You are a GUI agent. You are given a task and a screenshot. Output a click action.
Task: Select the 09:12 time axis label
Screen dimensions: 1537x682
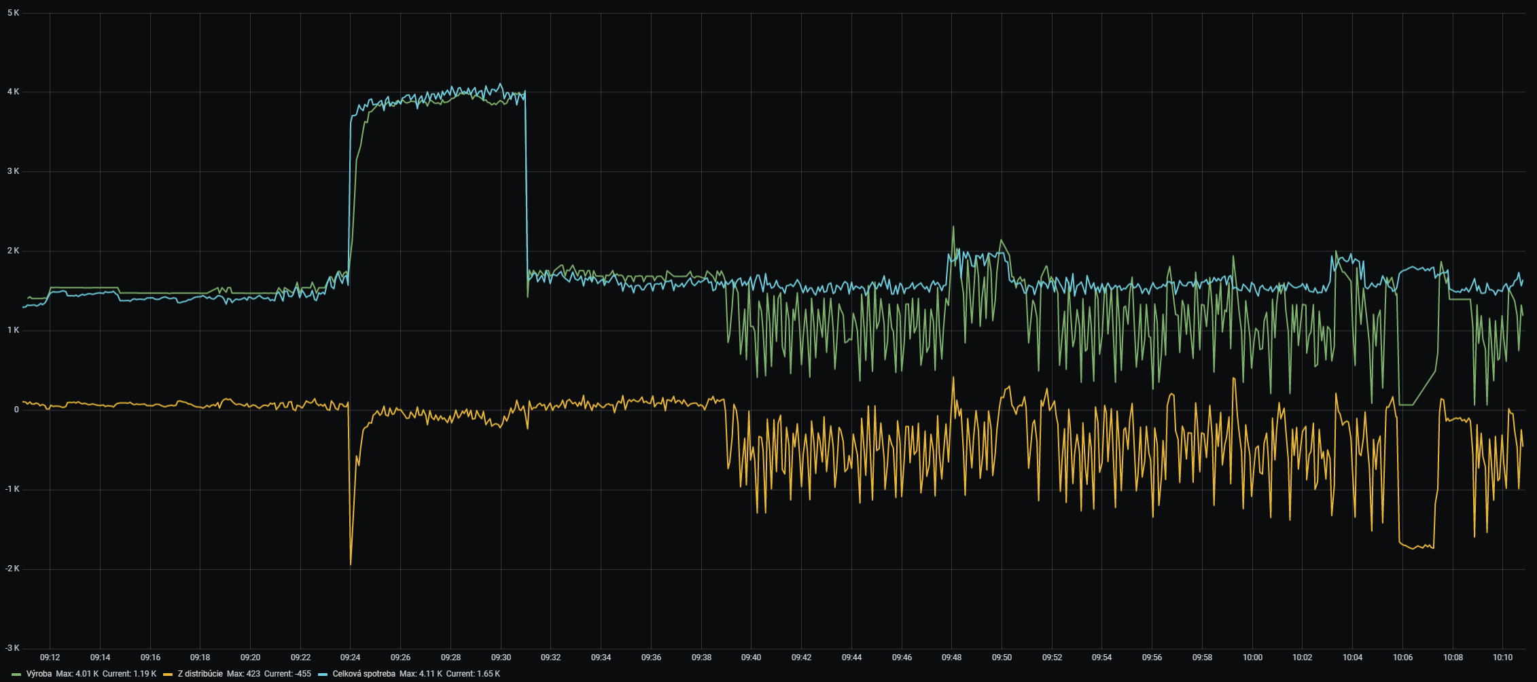pyautogui.click(x=50, y=658)
